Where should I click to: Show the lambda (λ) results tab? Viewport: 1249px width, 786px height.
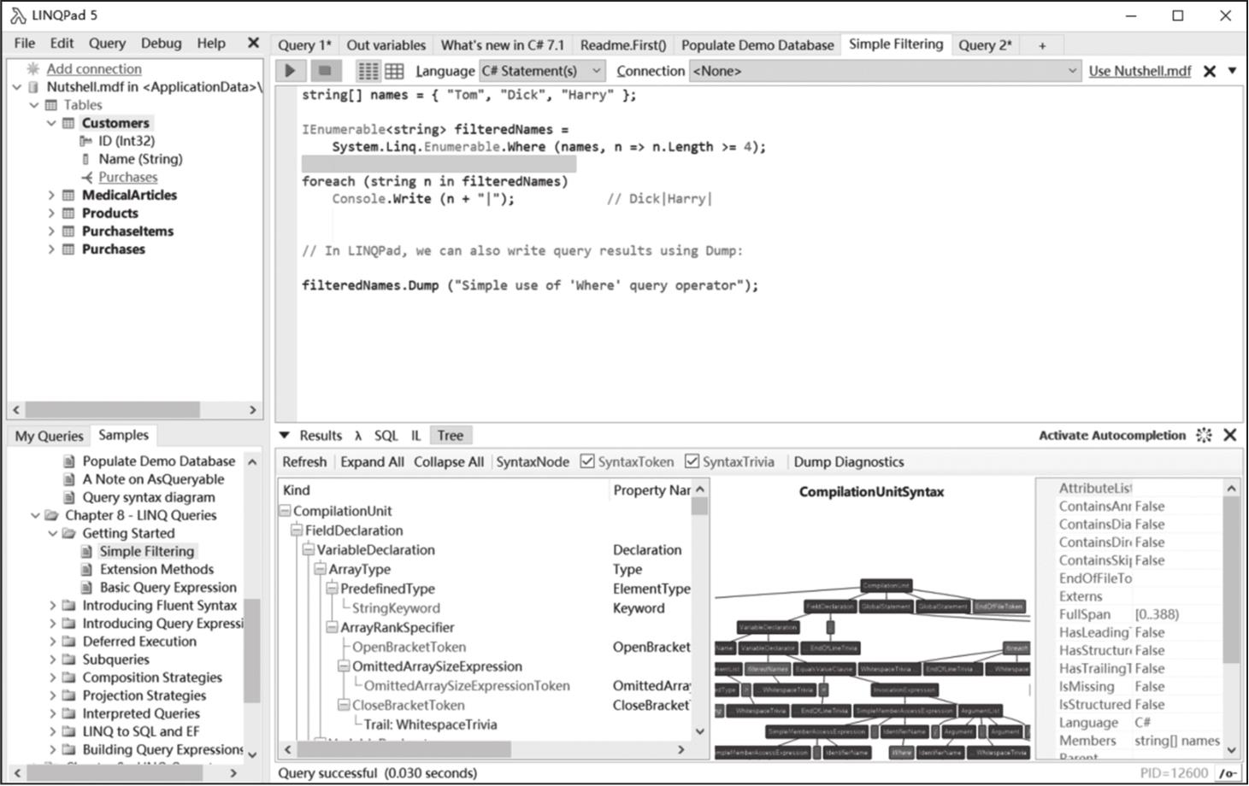[x=358, y=436]
